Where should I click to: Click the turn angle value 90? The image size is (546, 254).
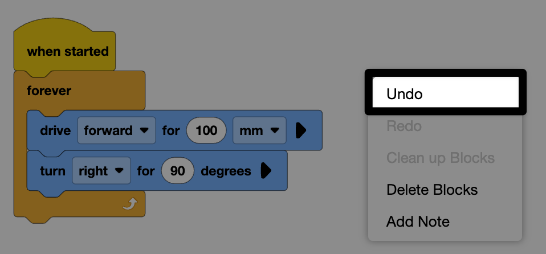178,171
